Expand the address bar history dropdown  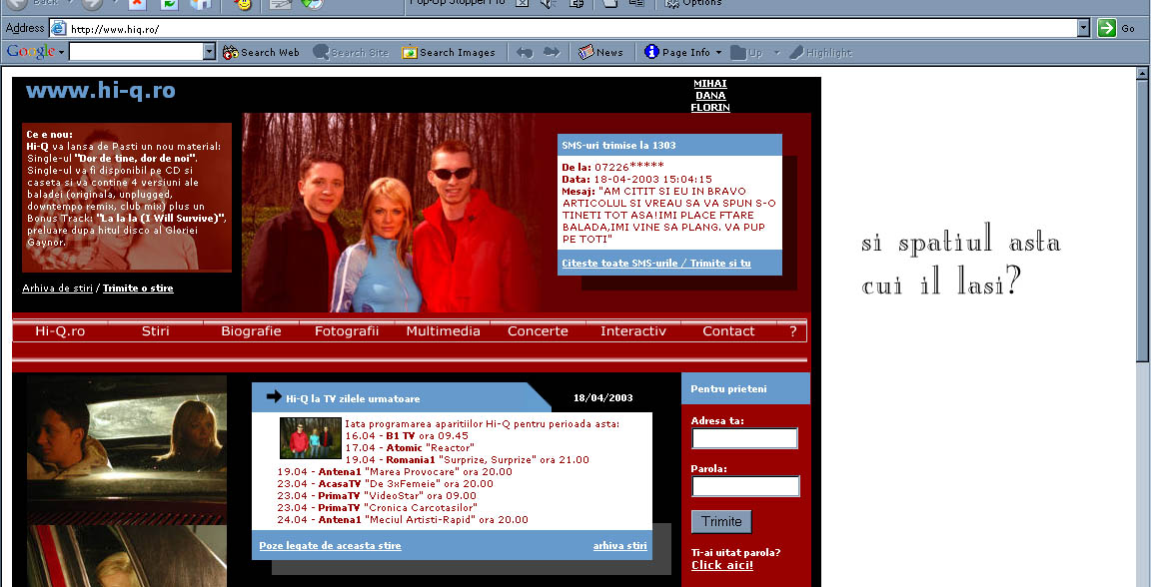coord(1083,29)
